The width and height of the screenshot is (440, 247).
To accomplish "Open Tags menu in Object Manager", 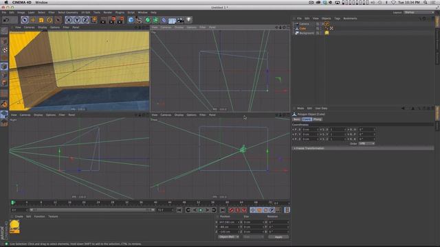I will tap(338, 19).
